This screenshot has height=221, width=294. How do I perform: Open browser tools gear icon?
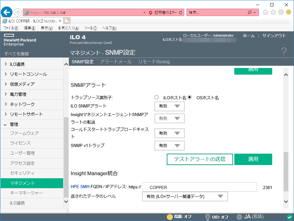pos(281,12)
